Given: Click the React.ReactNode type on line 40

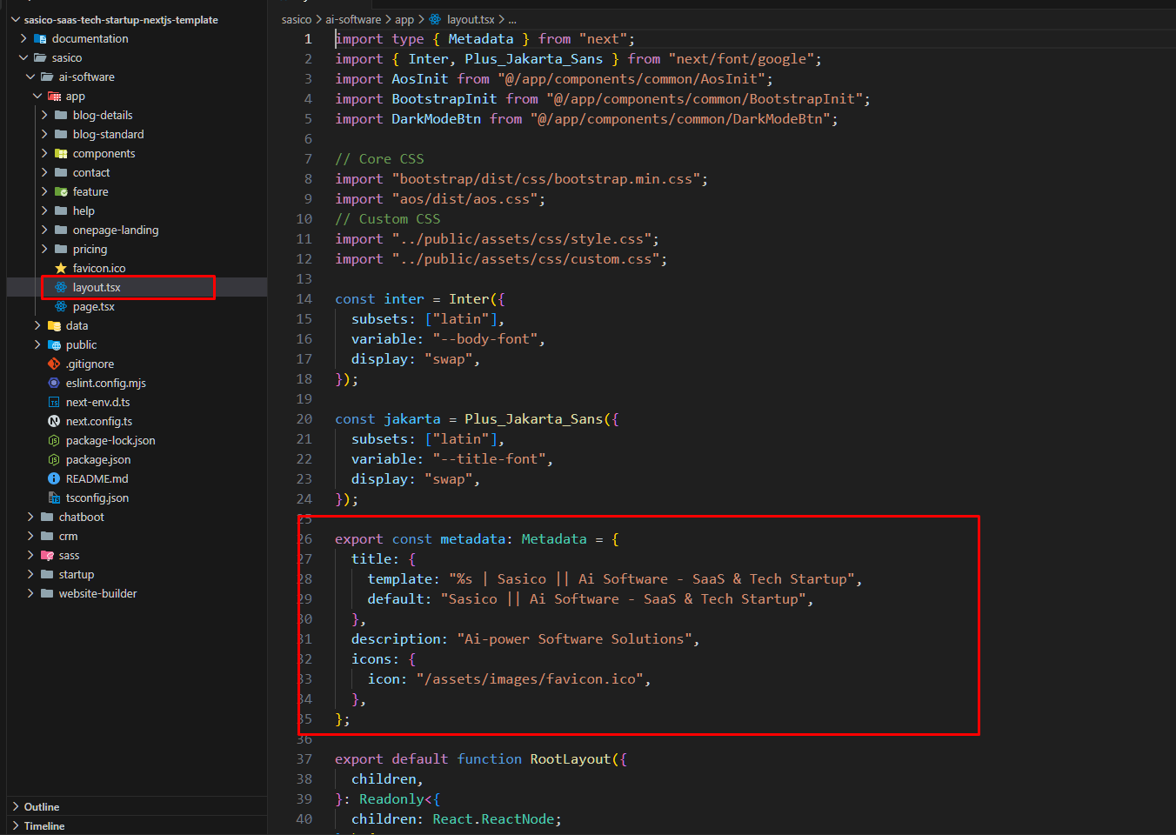Looking at the screenshot, I should click(x=493, y=819).
